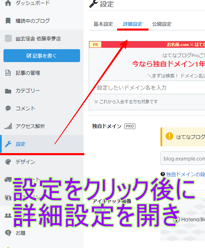Click the dashboard home icon
Image resolution: width=205 pixels, height=248 pixels.
8,3
